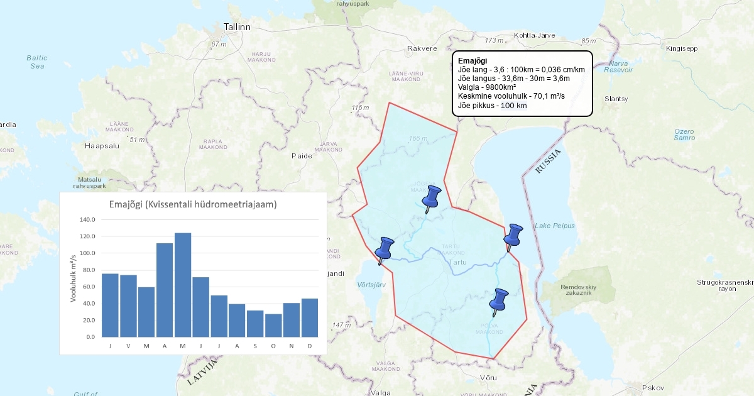Click the December bar in the chart
The height and width of the screenshot is (396, 754).
click(x=309, y=317)
